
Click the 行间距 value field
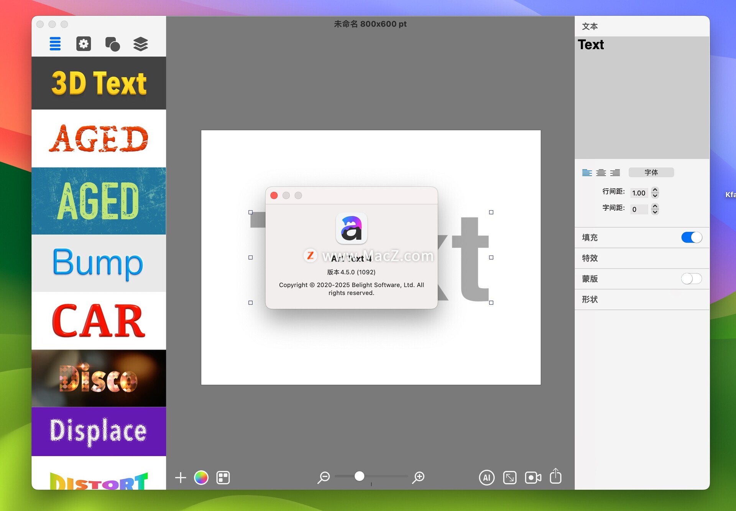(639, 193)
